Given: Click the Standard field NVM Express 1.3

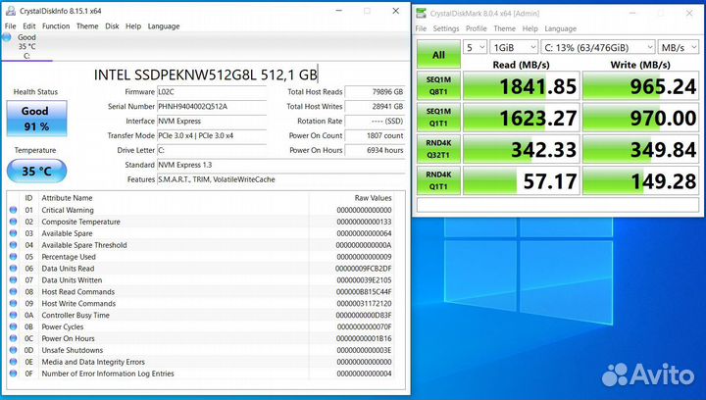Looking at the screenshot, I should pos(281,165).
